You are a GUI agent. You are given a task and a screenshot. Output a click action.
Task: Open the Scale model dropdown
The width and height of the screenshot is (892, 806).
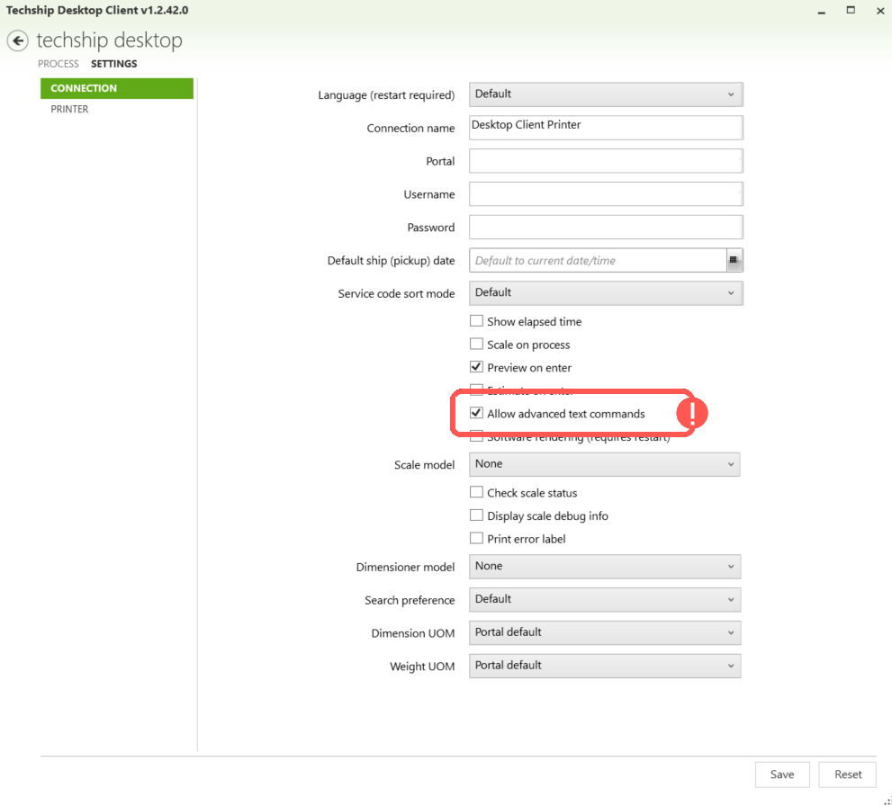coord(605,464)
